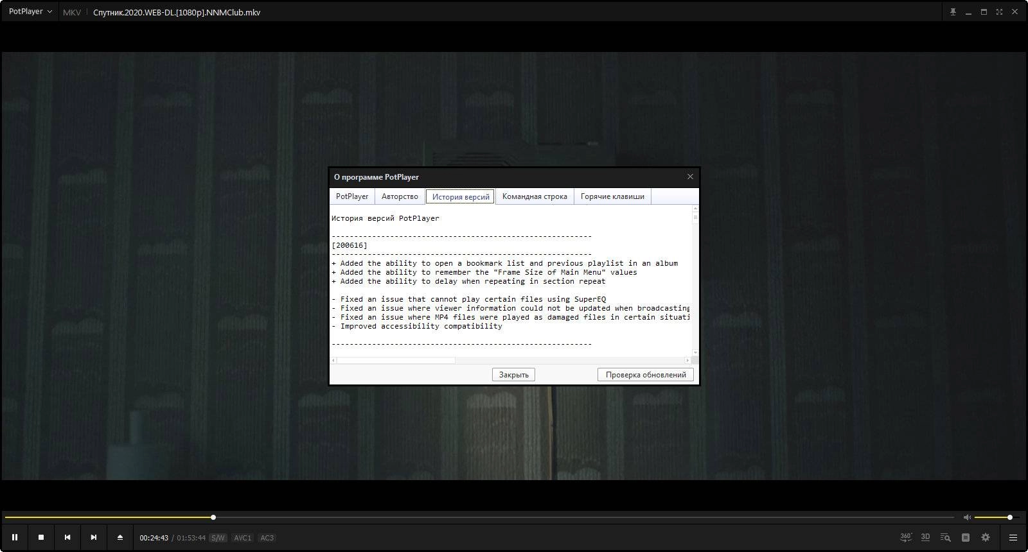Stop the video playback
The width and height of the screenshot is (1028, 552).
coord(41,537)
